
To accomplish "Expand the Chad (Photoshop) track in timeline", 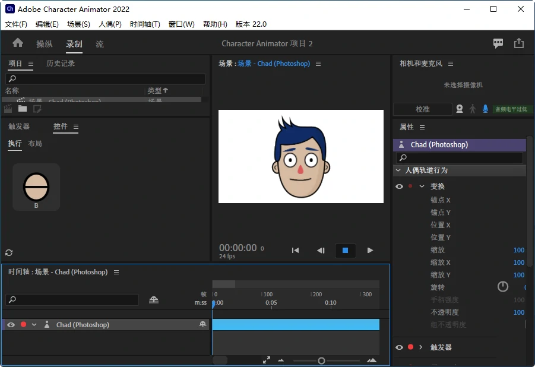I will 34,325.
